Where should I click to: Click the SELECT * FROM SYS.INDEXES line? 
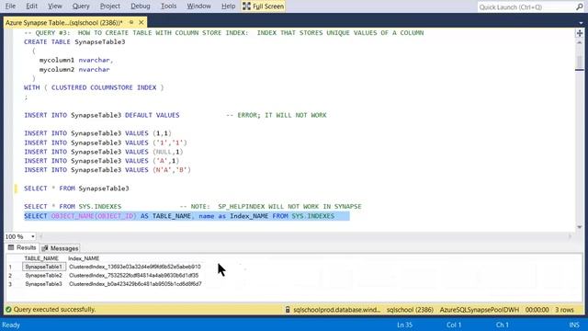click(73, 206)
